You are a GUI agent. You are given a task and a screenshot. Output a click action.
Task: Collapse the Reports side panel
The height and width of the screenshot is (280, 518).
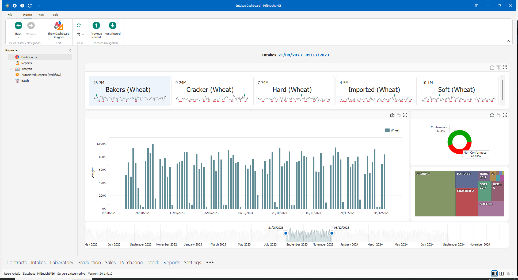[70, 50]
